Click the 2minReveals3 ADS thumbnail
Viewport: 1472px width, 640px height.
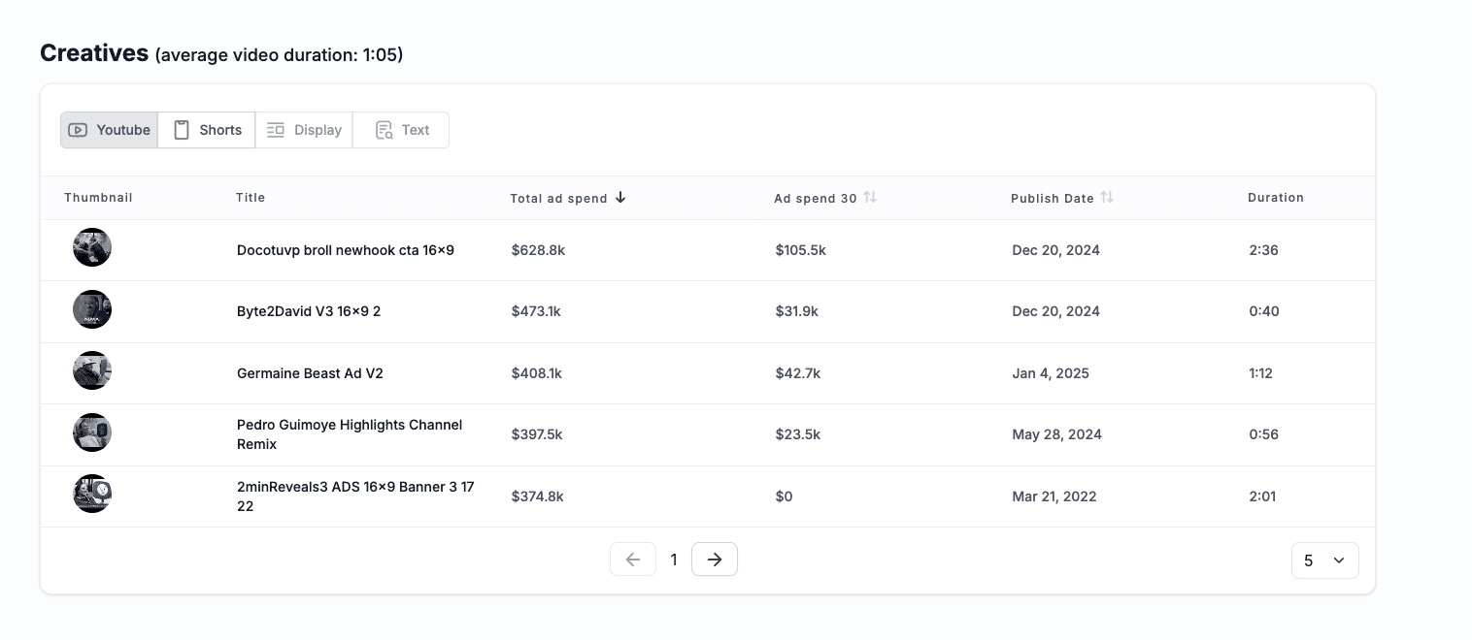coord(92,494)
